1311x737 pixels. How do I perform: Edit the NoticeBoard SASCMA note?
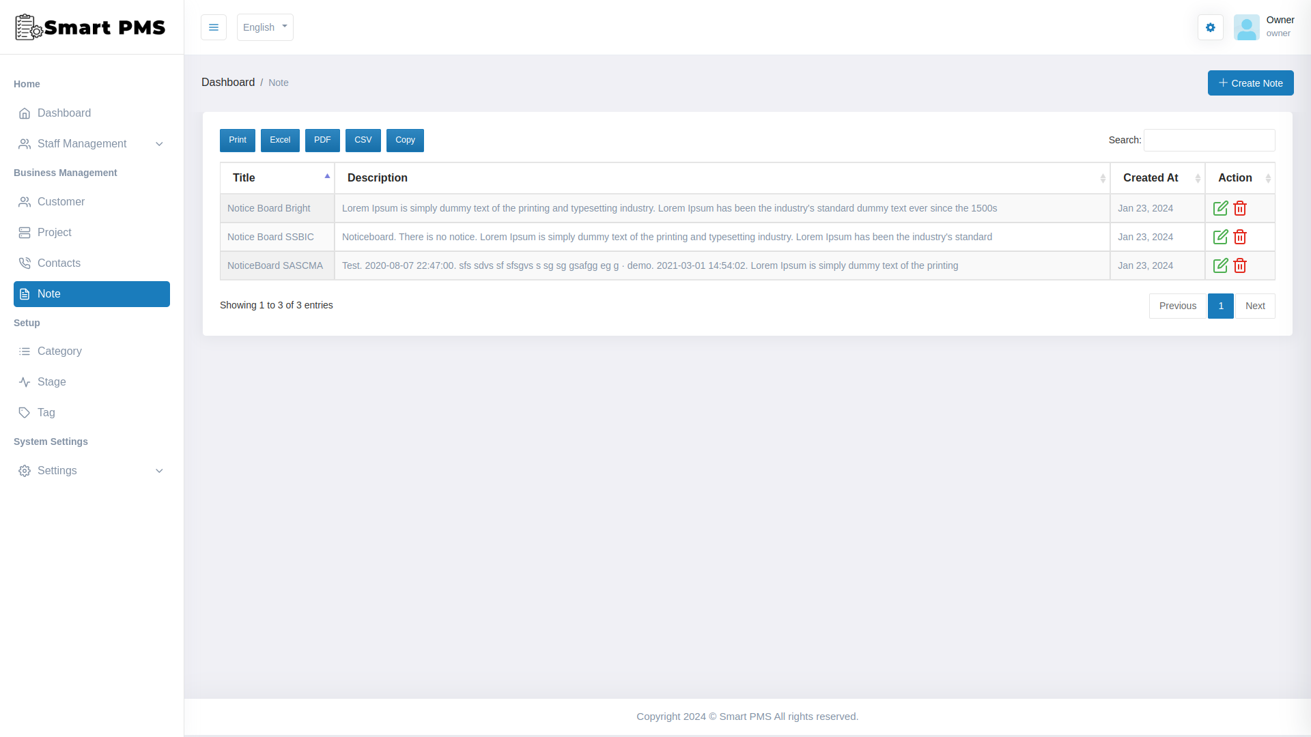(1222, 265)
